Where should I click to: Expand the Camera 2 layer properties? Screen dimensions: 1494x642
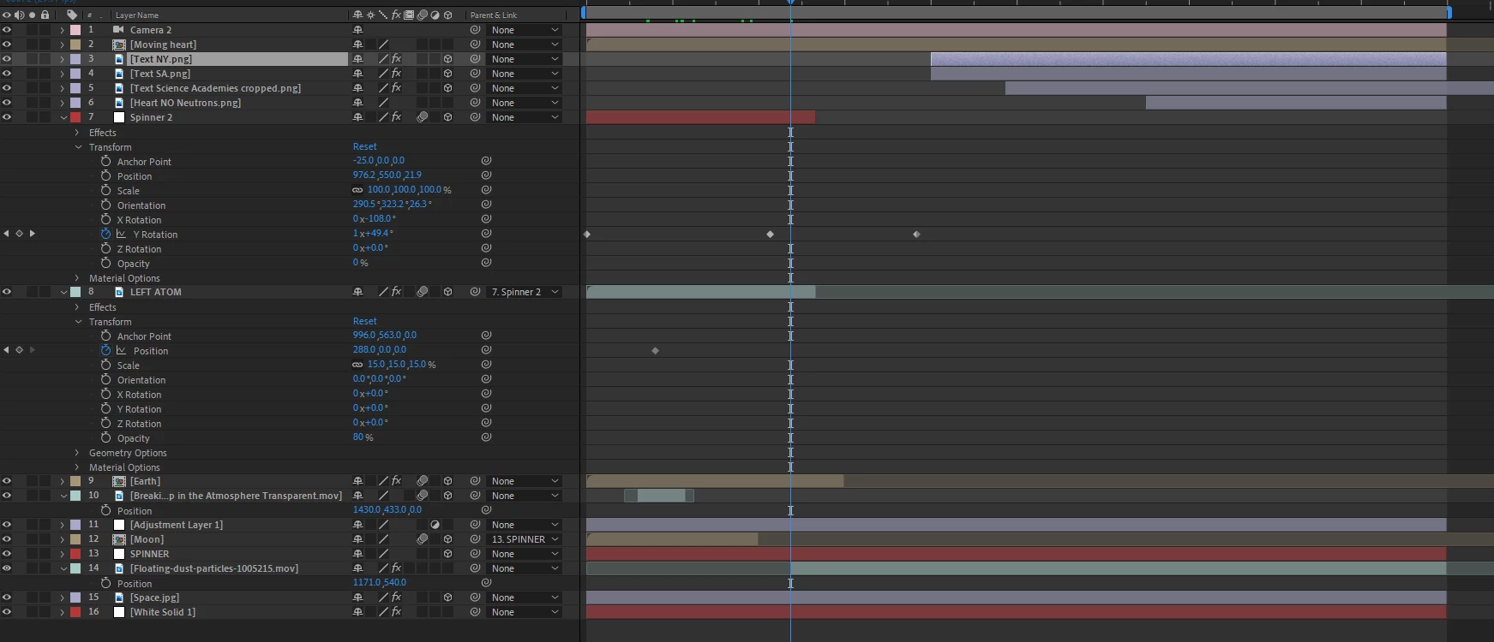click(63, 30)
